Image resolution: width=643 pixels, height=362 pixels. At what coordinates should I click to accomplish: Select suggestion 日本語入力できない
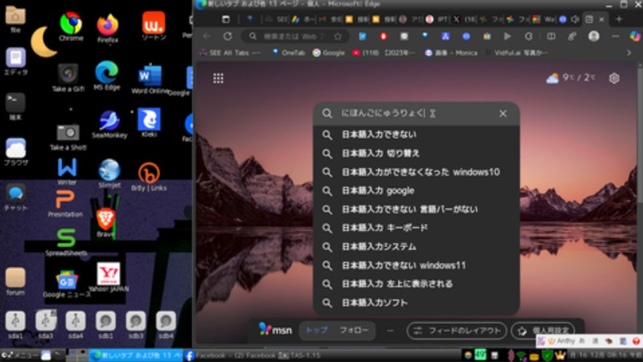[417, 134]
